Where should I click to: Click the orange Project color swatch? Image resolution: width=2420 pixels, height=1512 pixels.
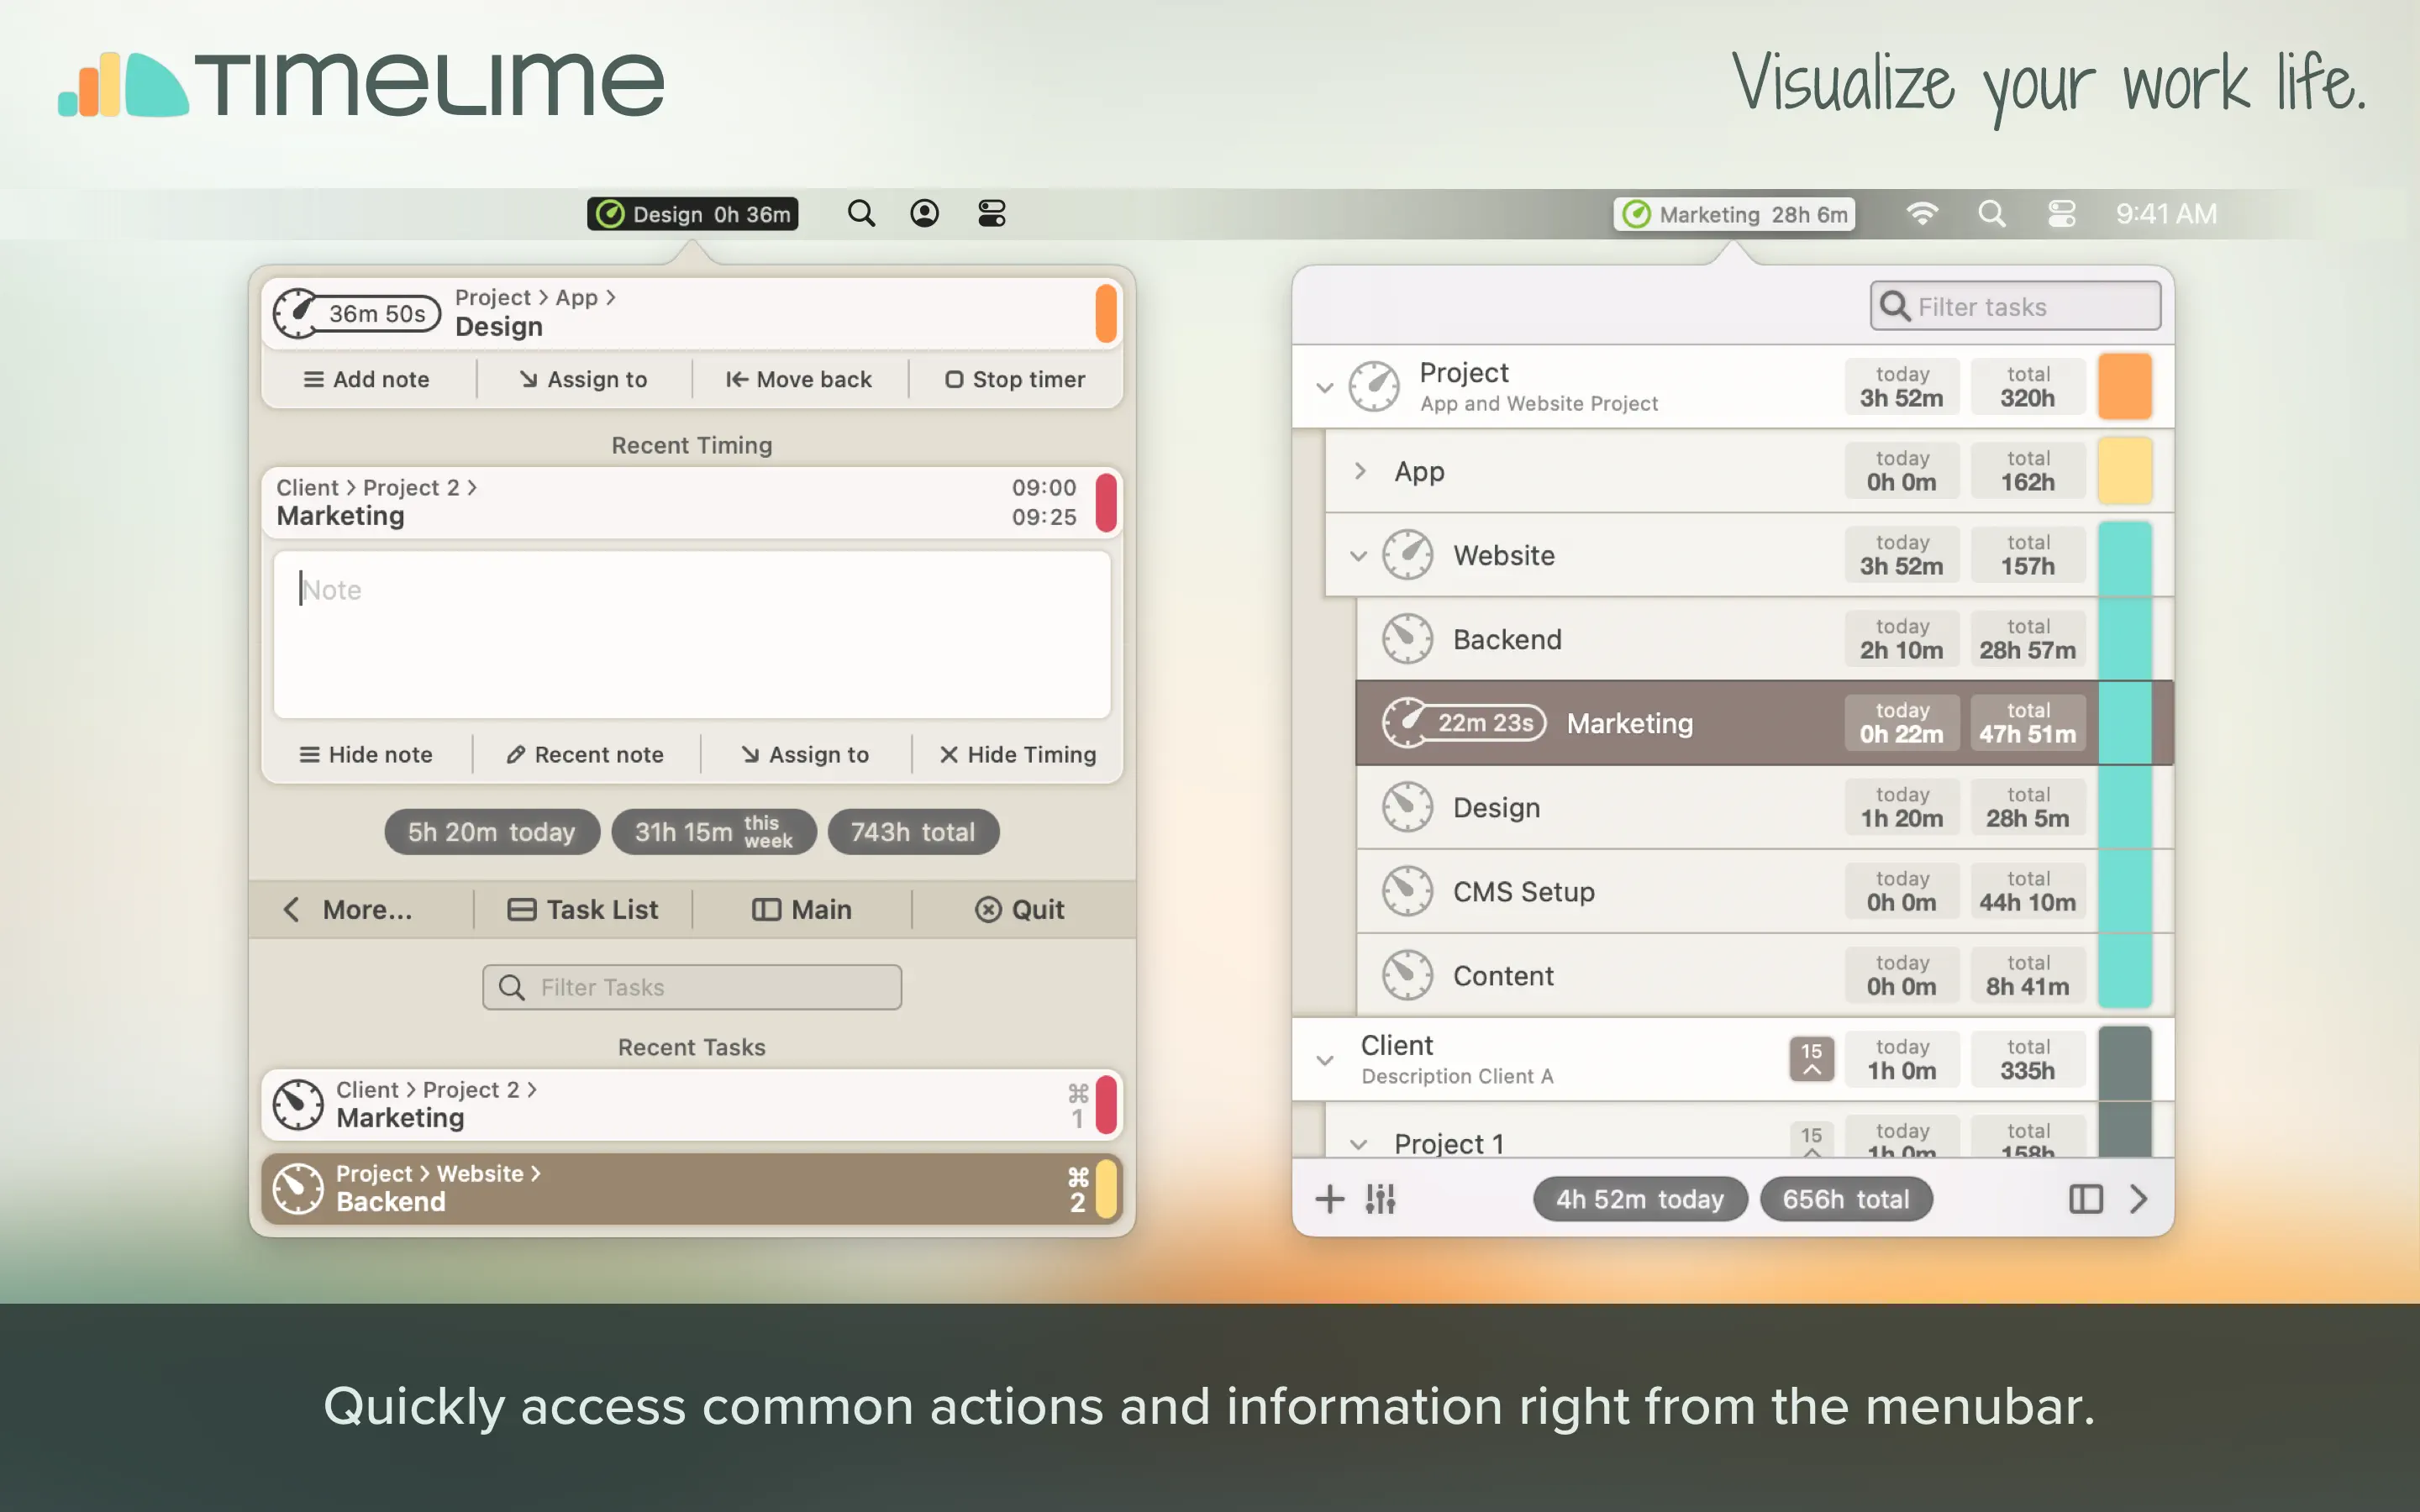[2124, 387]
